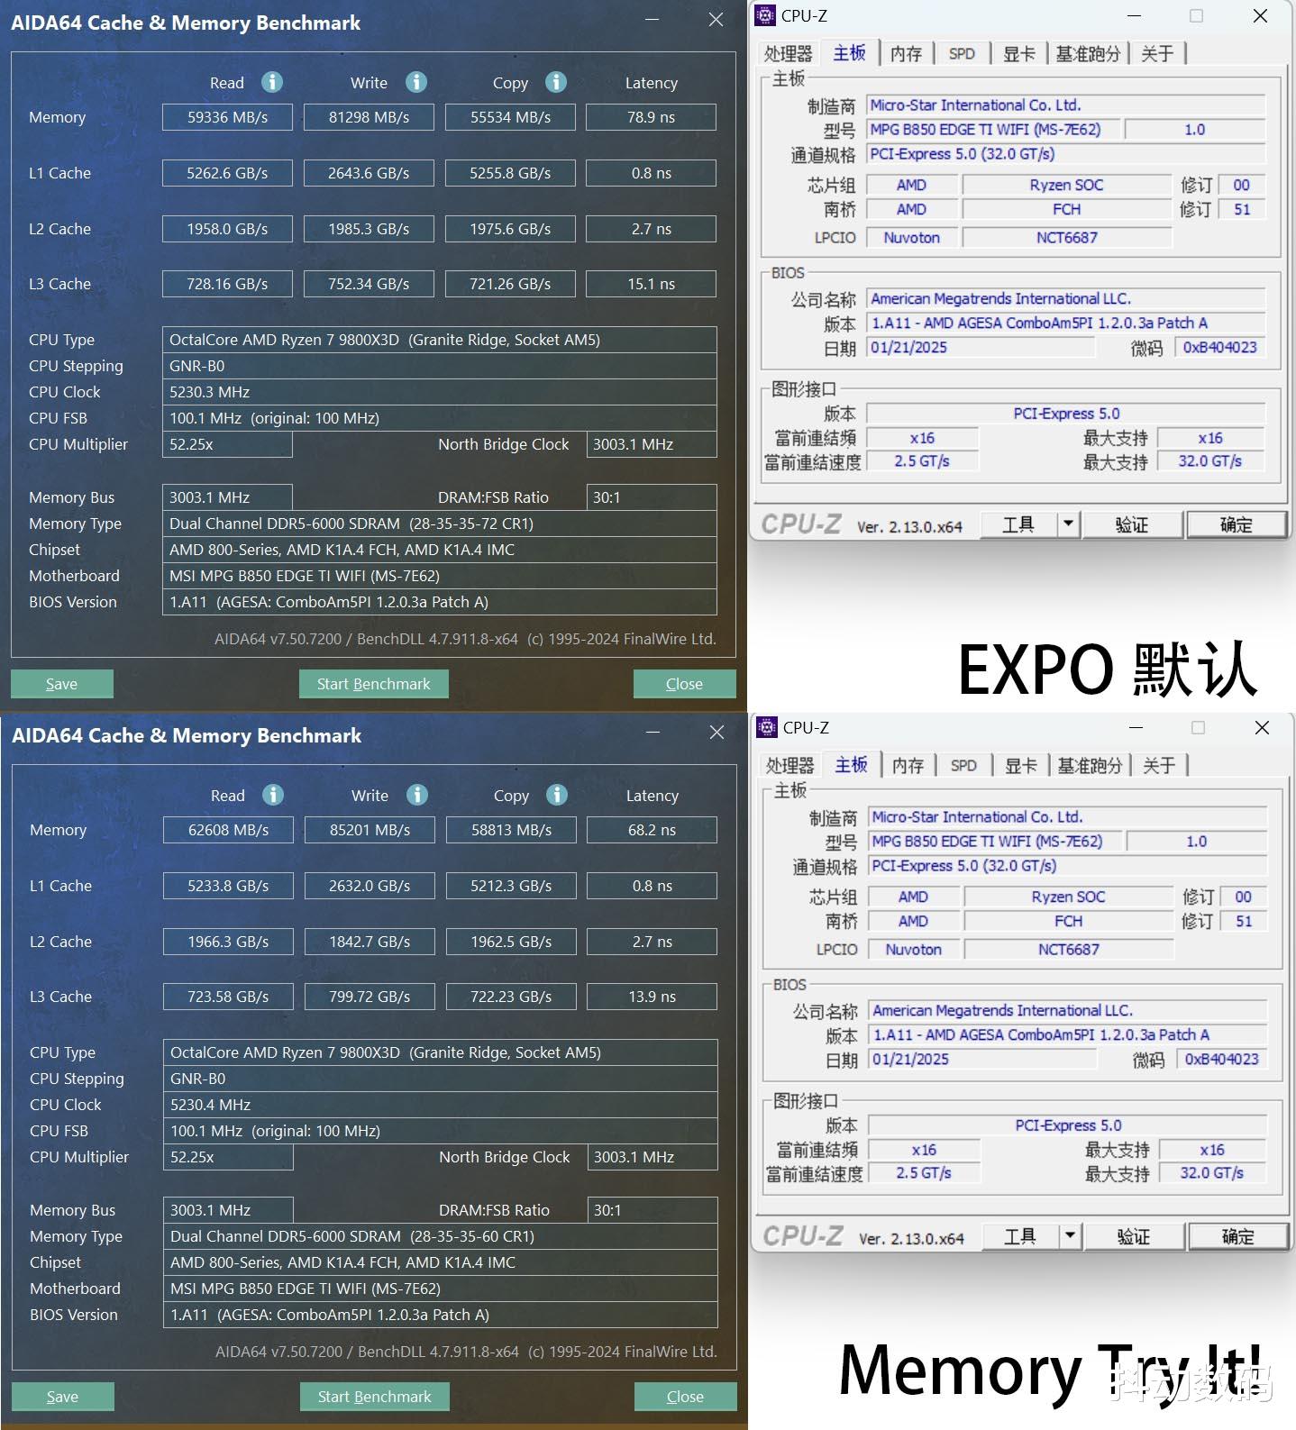Open 工具 dropdown arrow in top CPU-Z window

pyautogui.click(x=1068, y=524)
